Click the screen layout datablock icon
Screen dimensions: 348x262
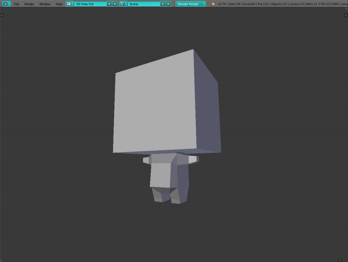coord(69,4)
